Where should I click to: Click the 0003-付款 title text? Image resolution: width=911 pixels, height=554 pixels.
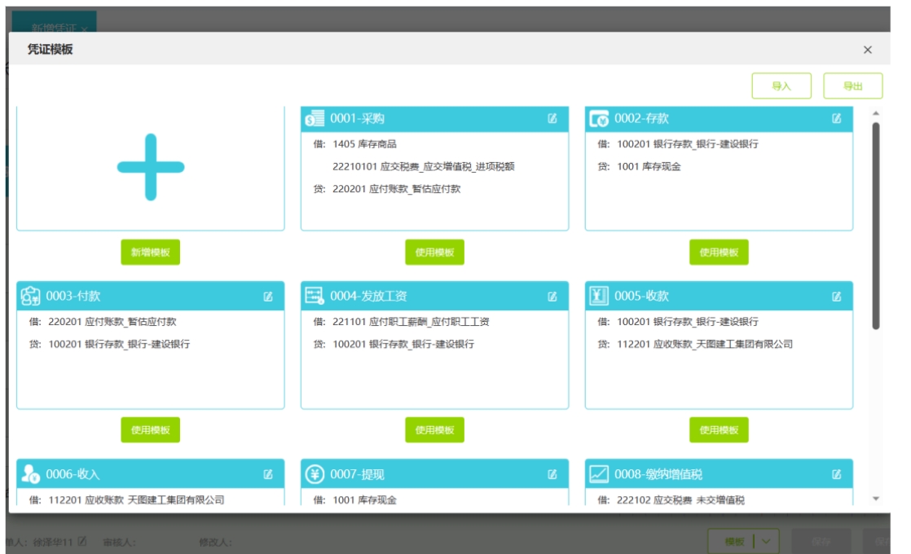[x=73, y=297]
